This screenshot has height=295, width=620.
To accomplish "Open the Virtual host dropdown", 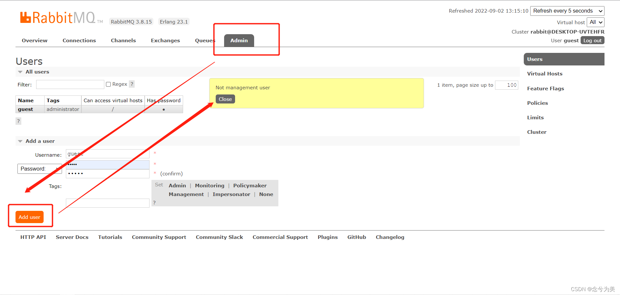I will click(x=595, y=22).
